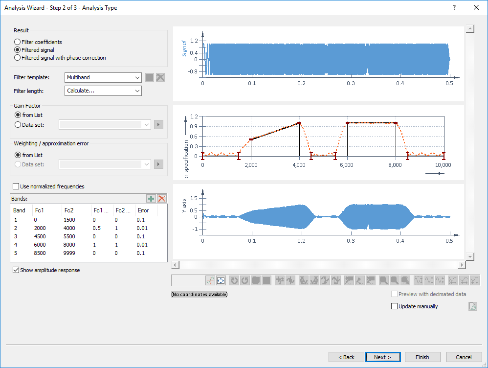The width and height of the screenshot is (488, 368).
Task: Click the original Signal waveform plot
Action: tap(318, 64)
